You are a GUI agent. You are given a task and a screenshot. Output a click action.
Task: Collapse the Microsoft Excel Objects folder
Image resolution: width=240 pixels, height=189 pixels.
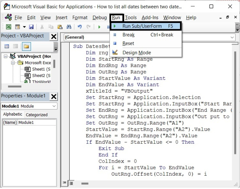click(x=13, y=63)
